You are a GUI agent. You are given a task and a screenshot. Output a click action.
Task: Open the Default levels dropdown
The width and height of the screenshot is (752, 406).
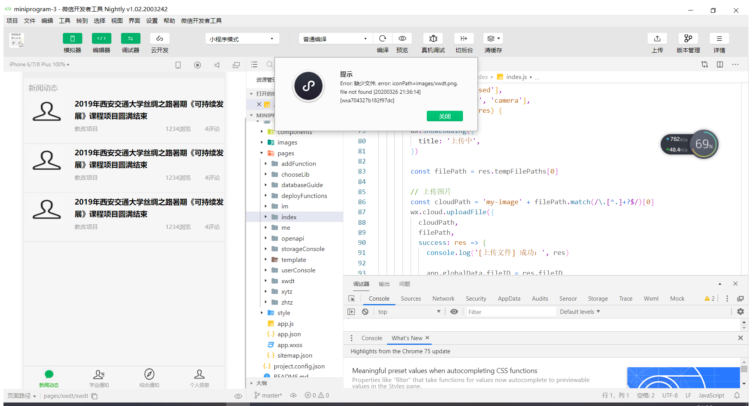pos(580,312)
